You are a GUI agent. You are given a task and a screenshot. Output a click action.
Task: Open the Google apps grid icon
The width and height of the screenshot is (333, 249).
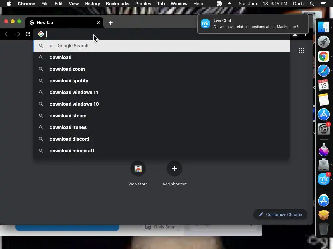301,51
